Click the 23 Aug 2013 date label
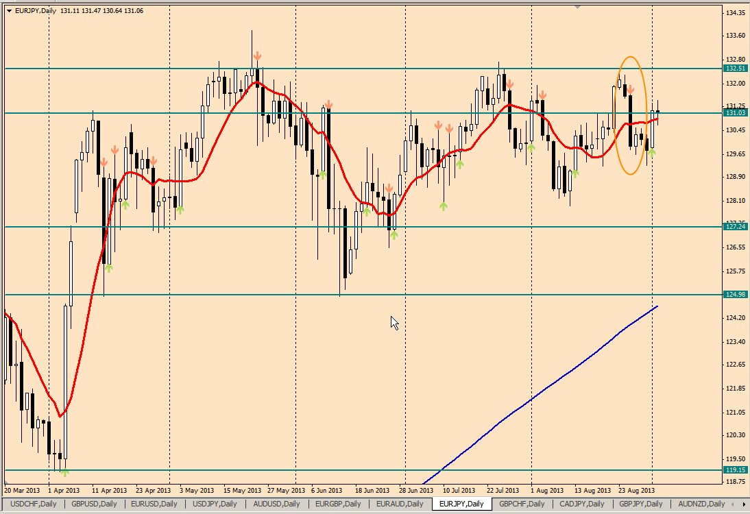This screenshot has height=514, width=750. click(636, 490)
